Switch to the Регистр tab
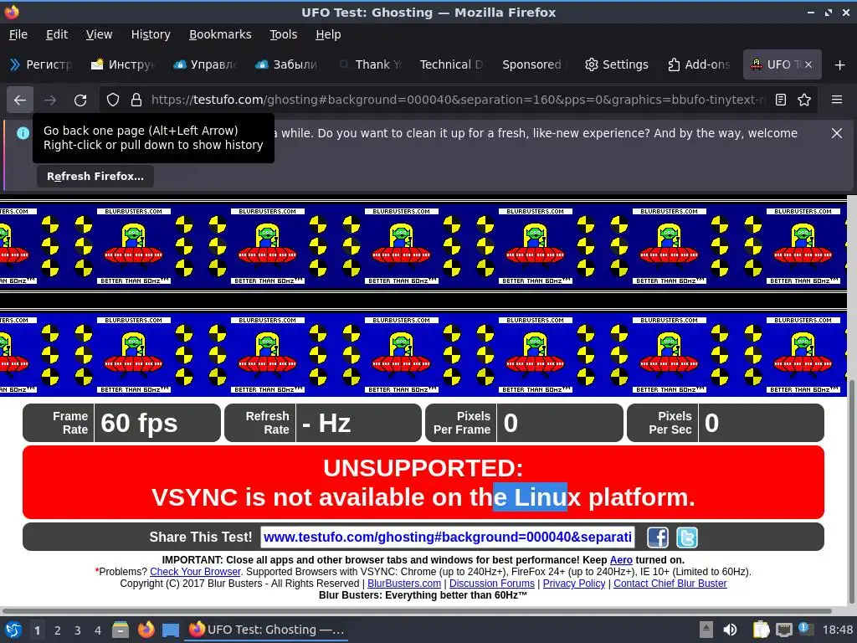The height and width of the screenshot is (643, 857). [42, 64]
